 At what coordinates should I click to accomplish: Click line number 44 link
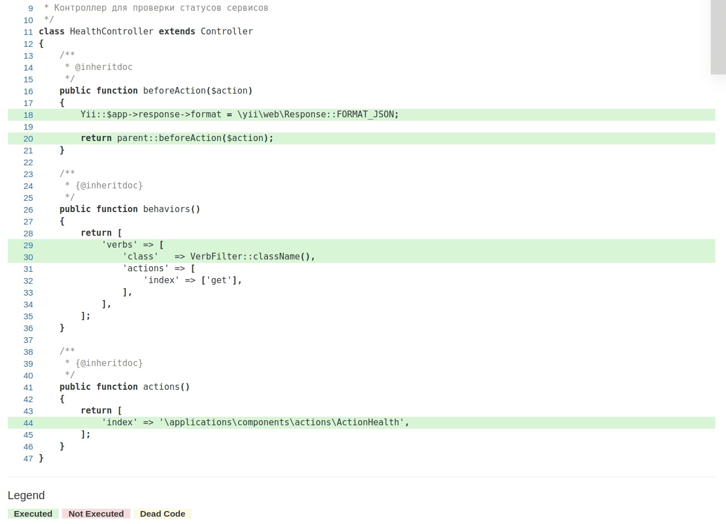28,423
